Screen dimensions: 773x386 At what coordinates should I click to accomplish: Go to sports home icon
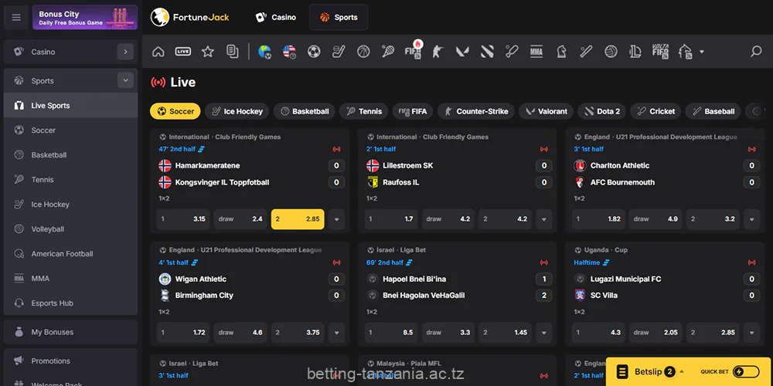158,51
